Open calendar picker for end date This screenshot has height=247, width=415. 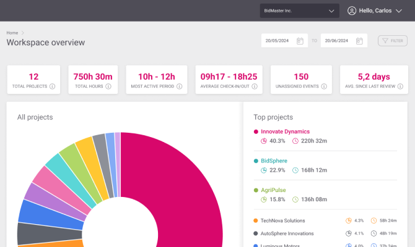(359, 41)
